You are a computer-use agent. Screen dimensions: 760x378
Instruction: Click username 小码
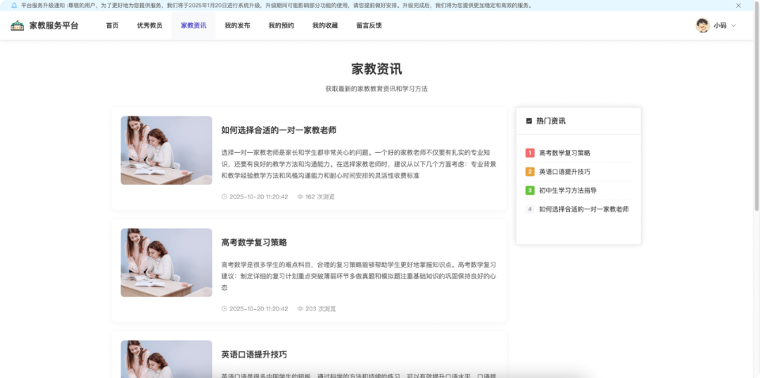pyautogui.click(x=720, y=25)
